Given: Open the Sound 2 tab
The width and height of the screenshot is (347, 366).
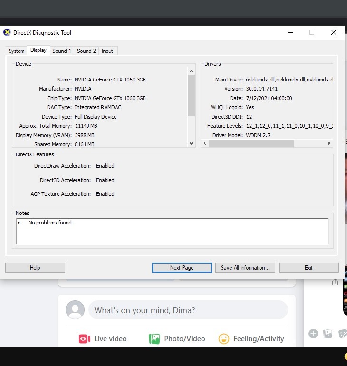Looking at the screenshot, I should (87, 51).
